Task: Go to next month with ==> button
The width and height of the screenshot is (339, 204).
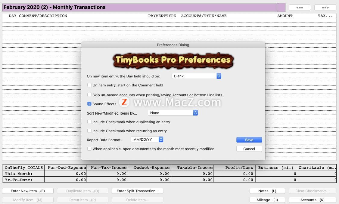Action: pyautogui.click(x=325, y=7)
